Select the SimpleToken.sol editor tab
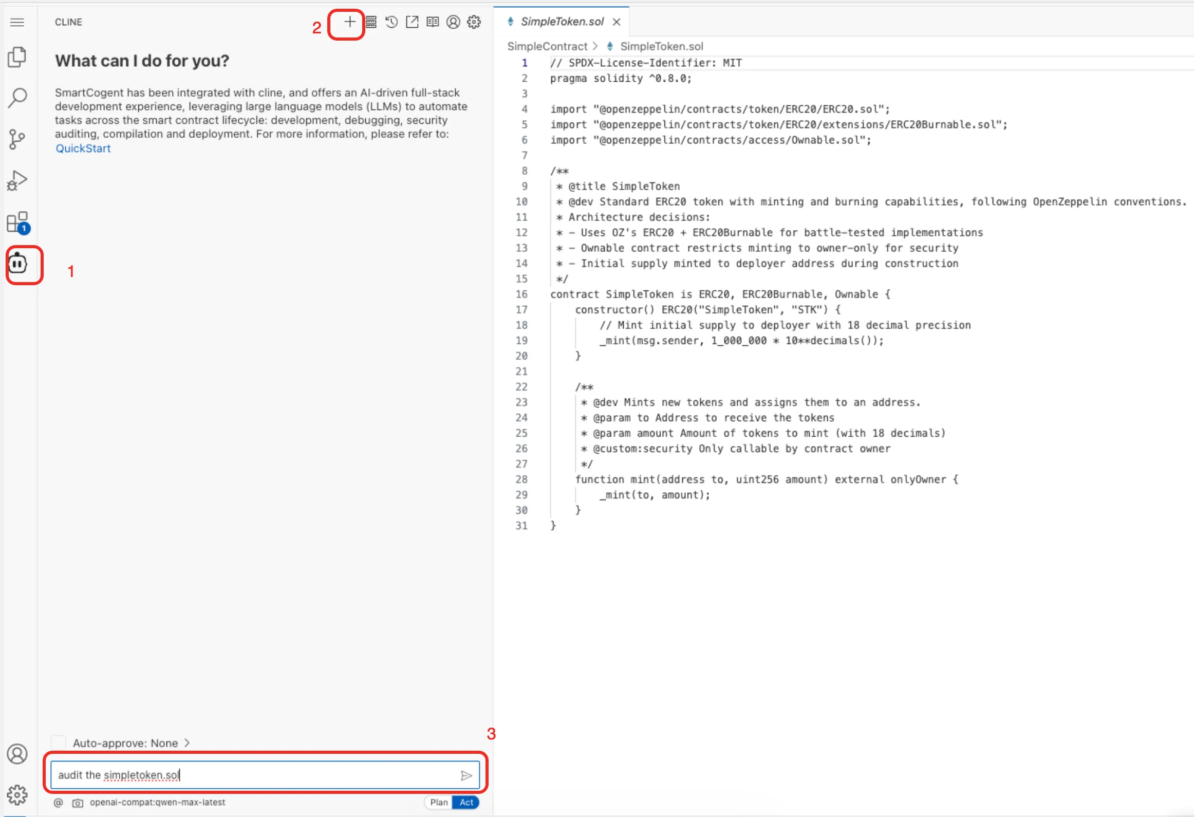 [x=562, y=22]
